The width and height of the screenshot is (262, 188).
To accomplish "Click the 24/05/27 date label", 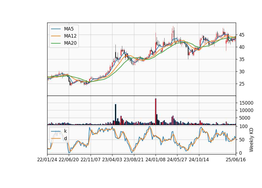I will click(177, 160).
